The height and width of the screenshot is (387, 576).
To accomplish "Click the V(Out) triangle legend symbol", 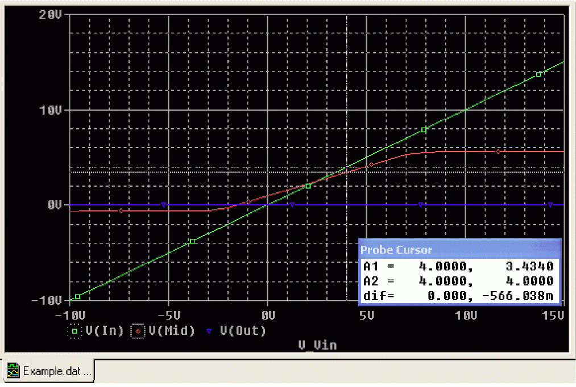I will [x=209, y=331].
